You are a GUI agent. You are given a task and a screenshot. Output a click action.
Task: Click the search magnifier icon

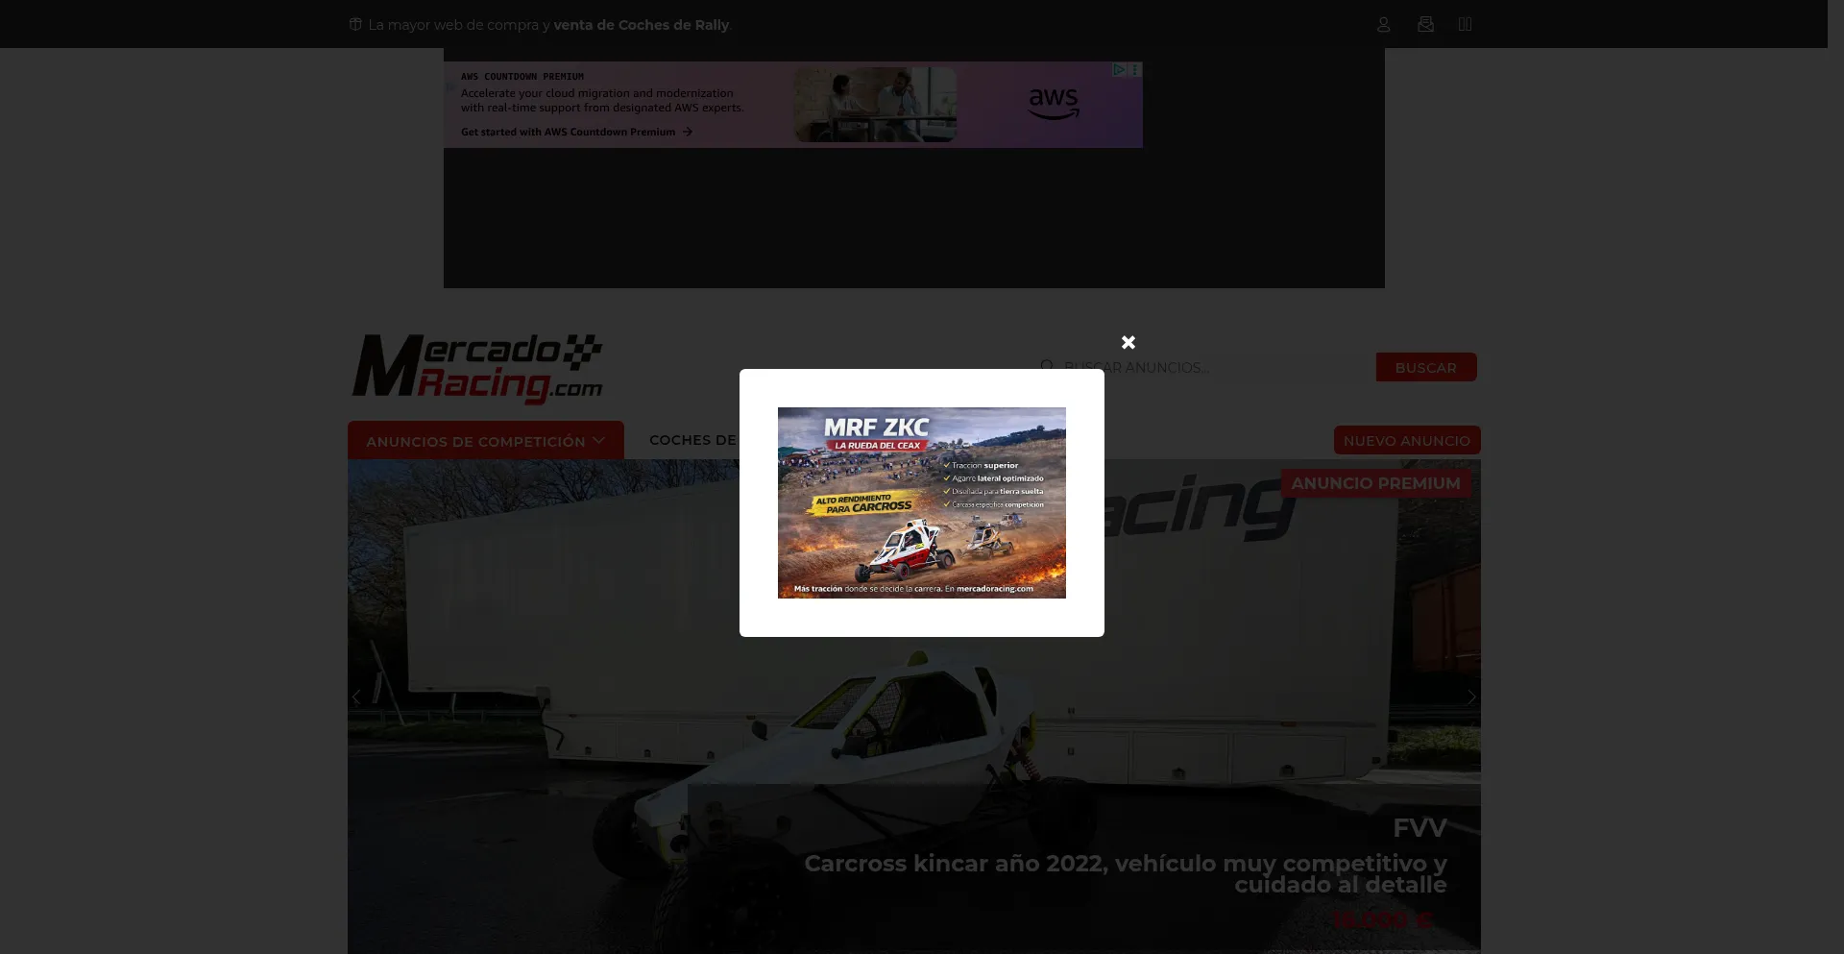1047,367
